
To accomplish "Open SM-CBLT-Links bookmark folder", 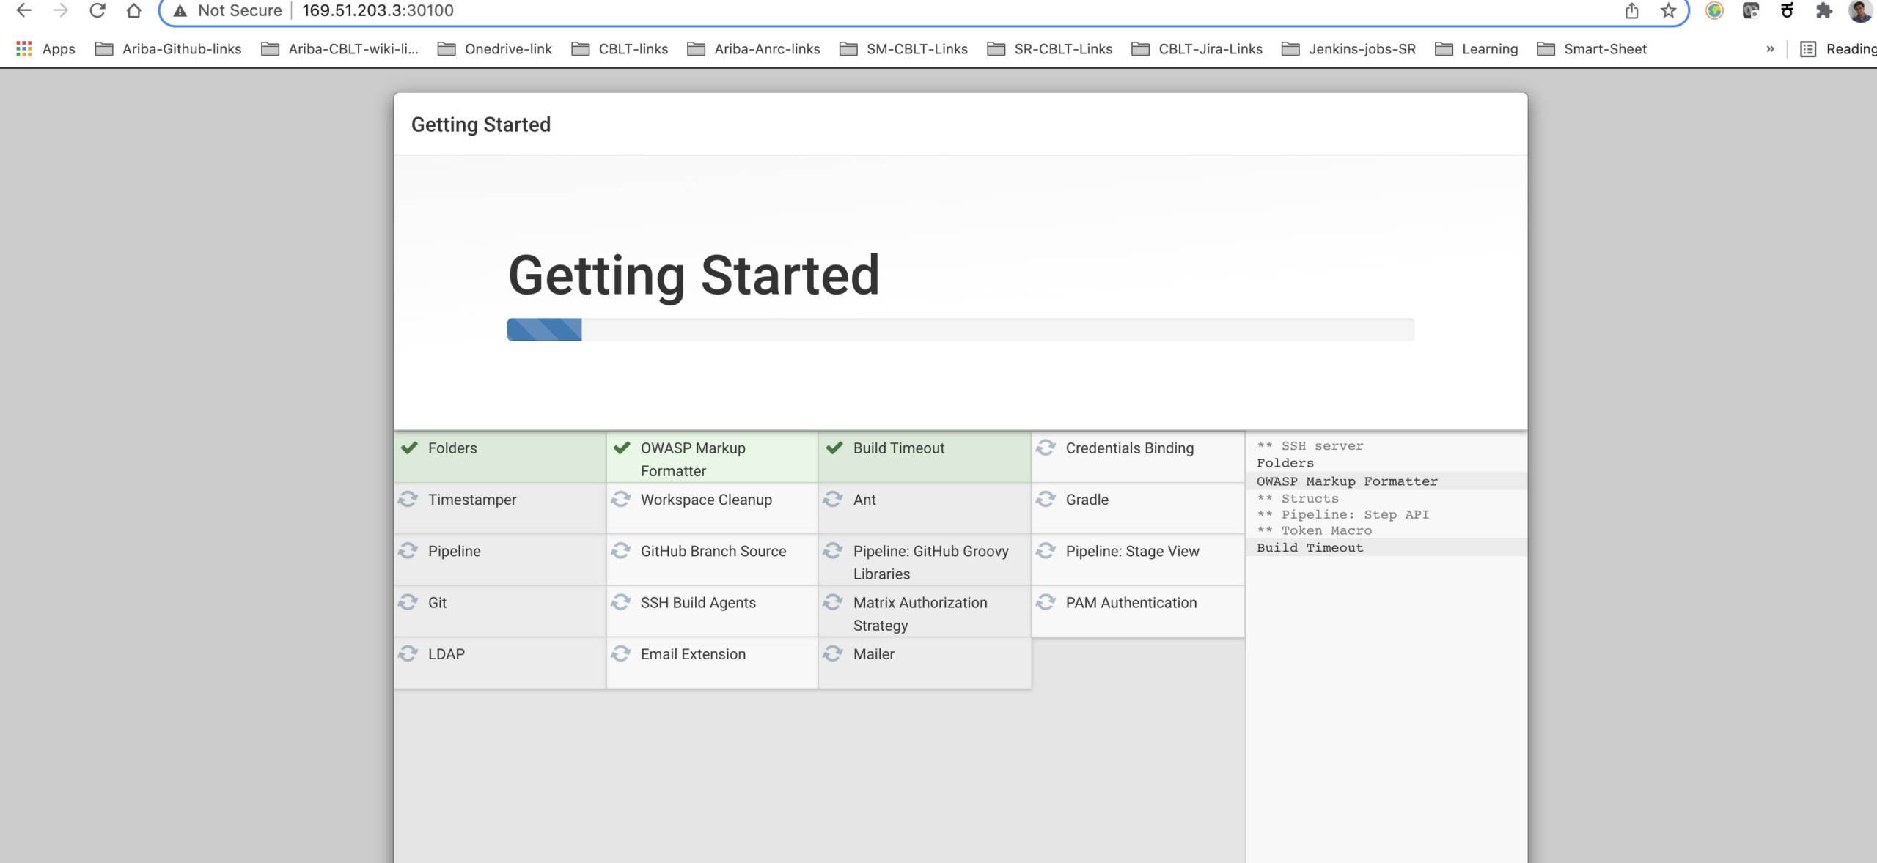I will pos(904,49).
